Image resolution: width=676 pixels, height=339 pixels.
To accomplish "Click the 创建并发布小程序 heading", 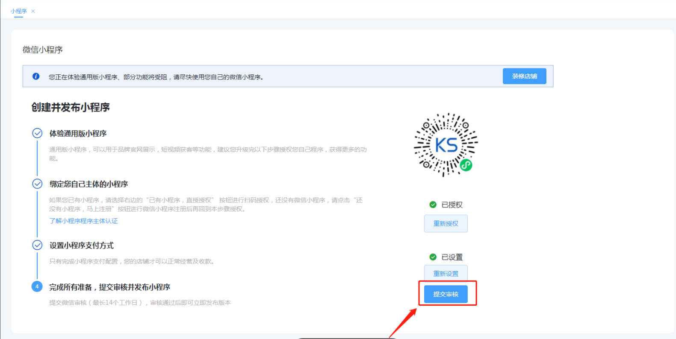I will [71, 107].
